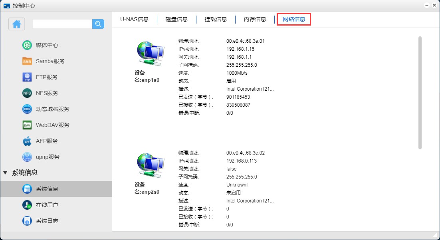This screenshot has width=440, height=240.
Task: Open the AFP服务 apple icon
Action: [27, 141]
